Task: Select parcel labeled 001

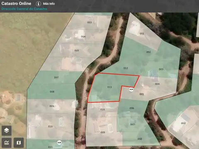Action: 142,34
